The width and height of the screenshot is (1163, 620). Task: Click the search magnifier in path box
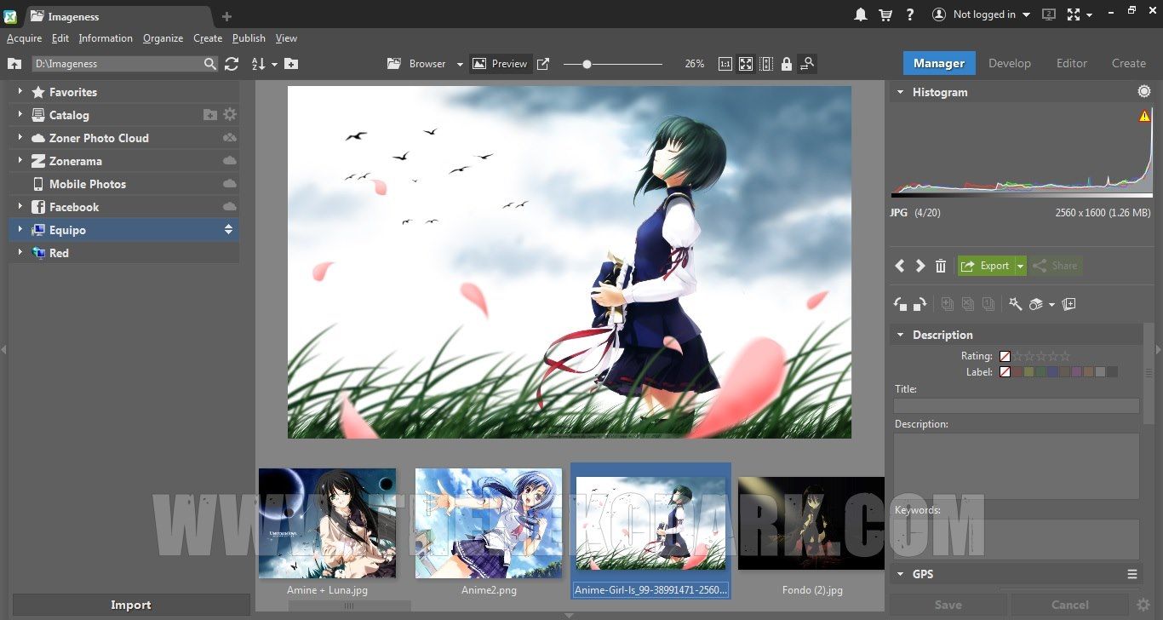(x=210, y=64)
